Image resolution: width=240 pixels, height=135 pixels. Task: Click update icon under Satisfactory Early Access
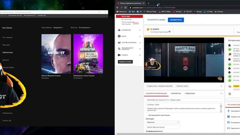(x=74, y=78)
